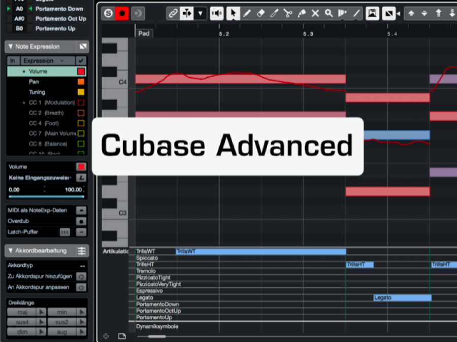457x342 pixels.
Task: Click the aug triad button
Action: click(x=62, y=332)
